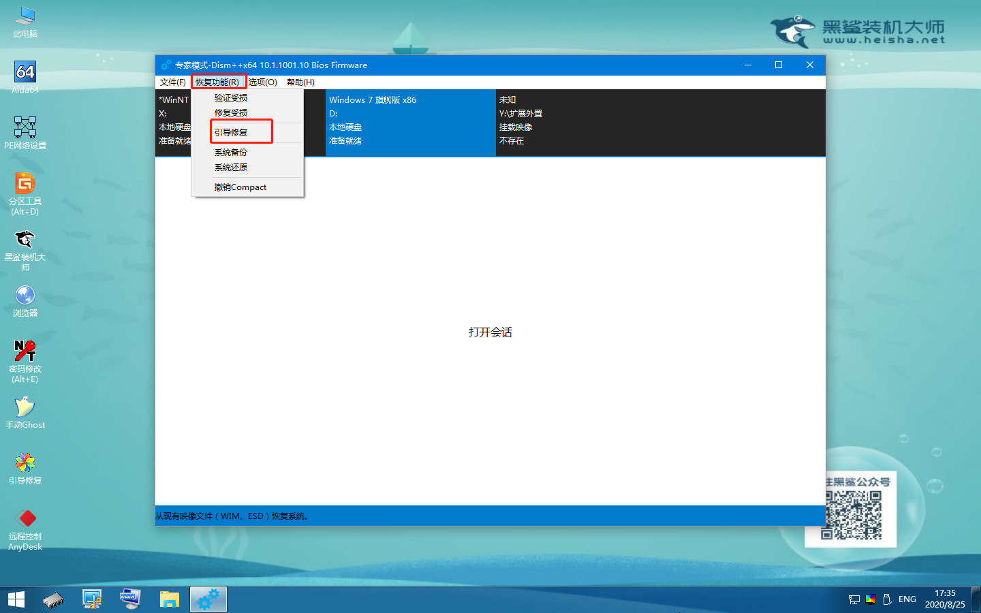Open File Explorer from the taskbar

click(169, 599)
